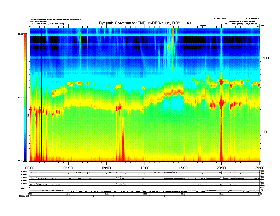Viewport: 280px width, 216px height.
Task: Click the 100 frequency axis label
Action: click(266, 58)
